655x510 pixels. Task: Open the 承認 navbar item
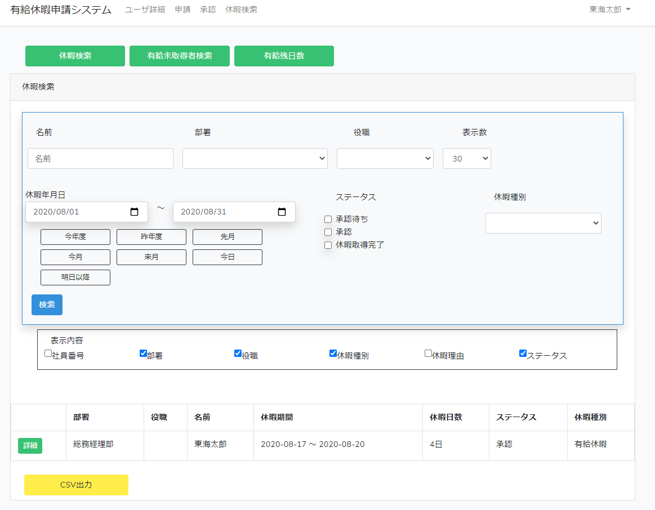tap(208, 10)
